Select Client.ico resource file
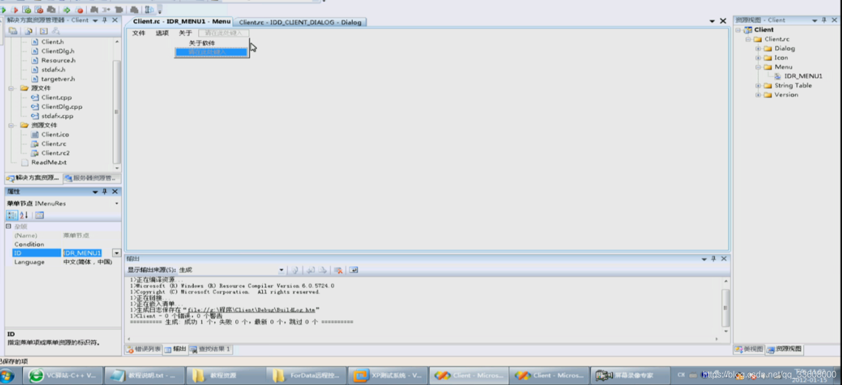The width and height of the screenshot is (842, 385). (x=55, y=134)
